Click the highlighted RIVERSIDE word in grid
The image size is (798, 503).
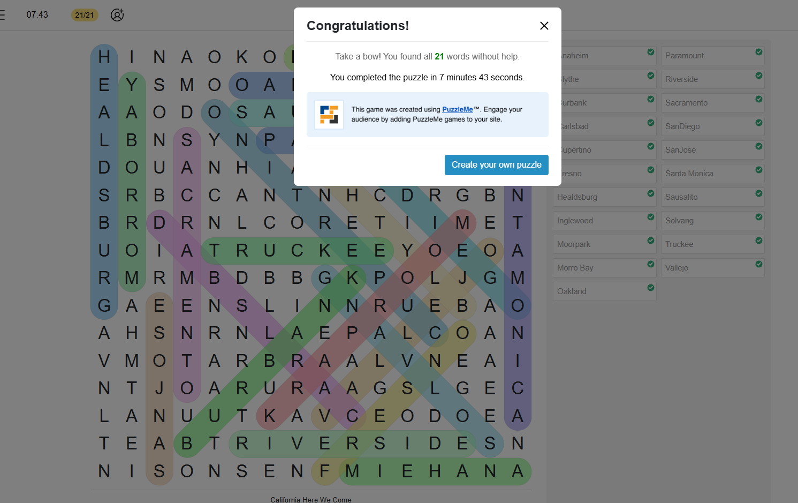pyautogui.click(x=352, y=444)
